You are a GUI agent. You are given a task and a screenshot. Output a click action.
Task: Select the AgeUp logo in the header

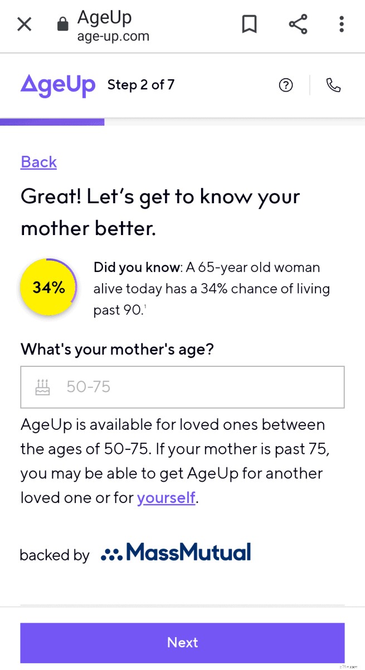tap(58, 85)
